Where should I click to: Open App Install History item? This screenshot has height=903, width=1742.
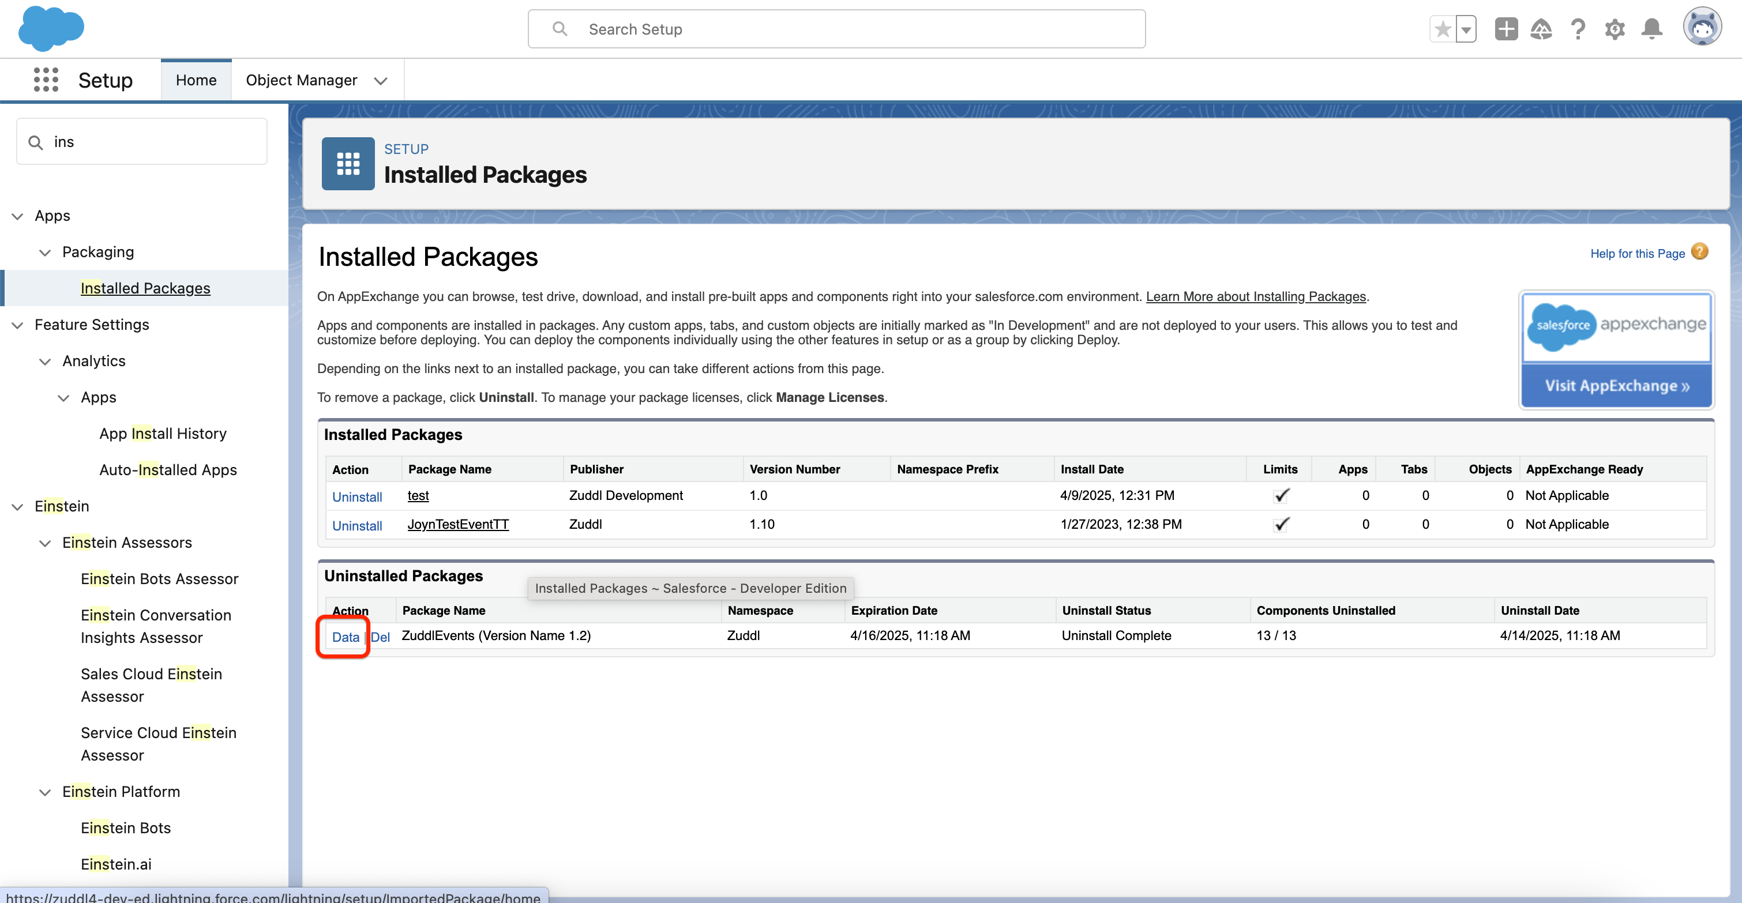pyautogui.click(x=162, y=433)
